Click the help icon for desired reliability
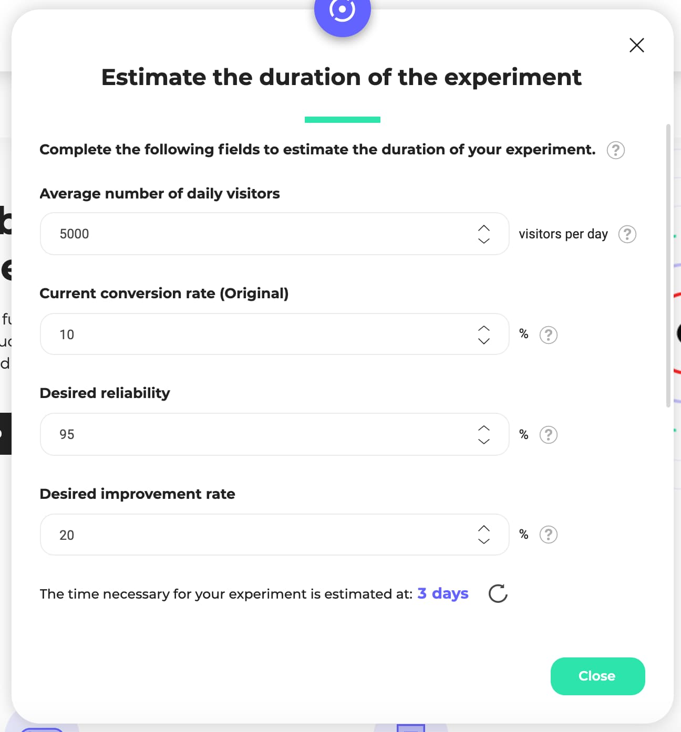Viewport: 681px width, 732px height. click(x=548, y=434)
